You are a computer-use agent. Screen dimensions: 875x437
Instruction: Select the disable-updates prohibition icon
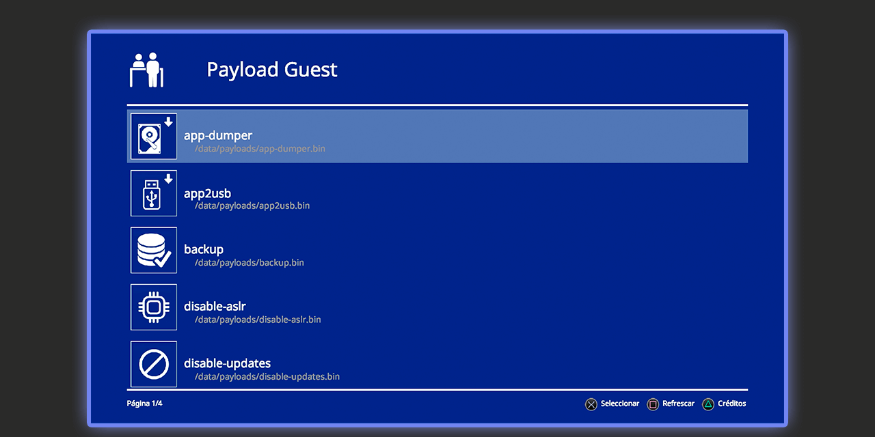[x=154, y=364]
